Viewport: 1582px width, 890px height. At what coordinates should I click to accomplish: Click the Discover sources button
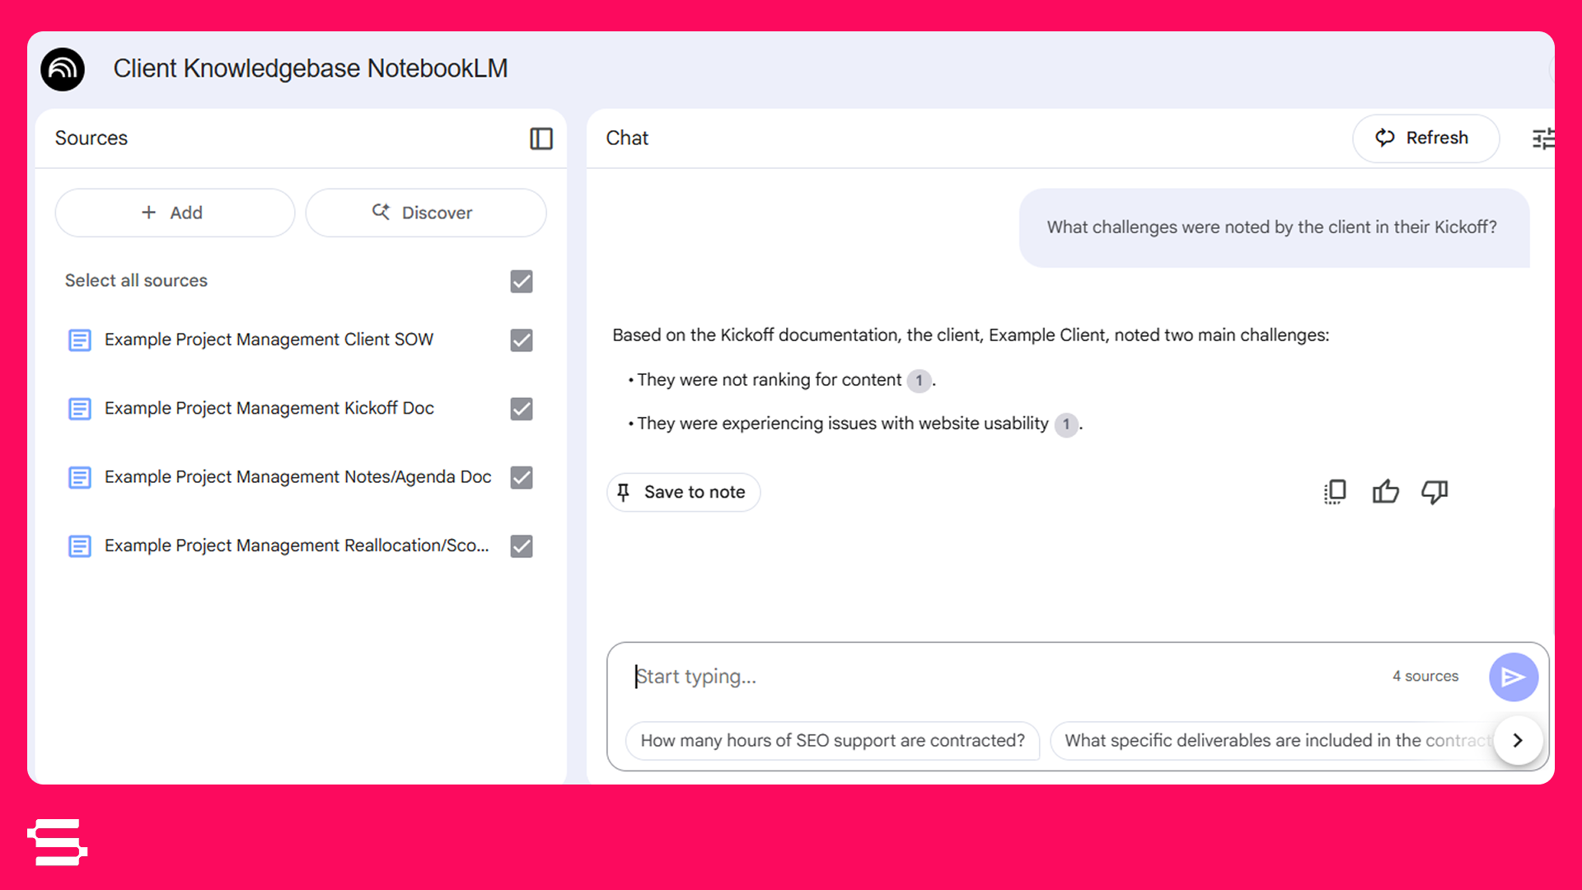[x=425, y=213]
